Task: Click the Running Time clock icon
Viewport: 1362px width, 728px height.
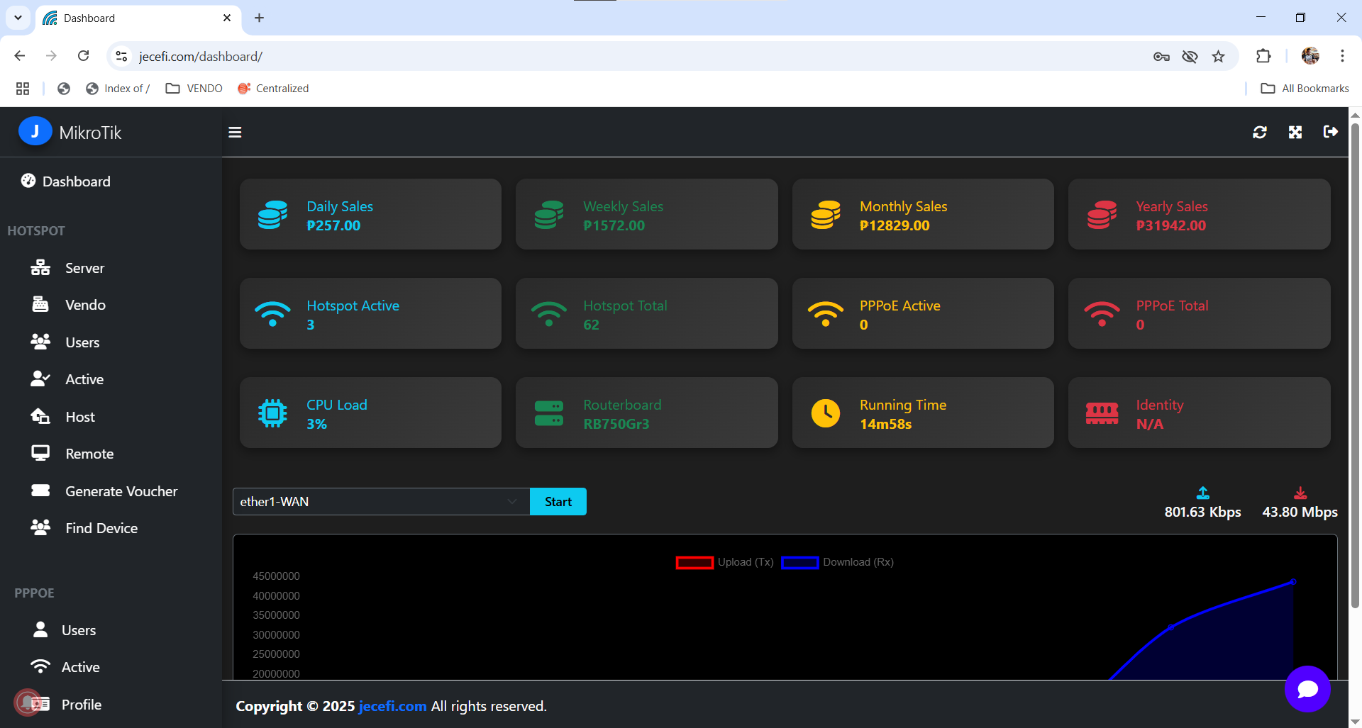Action: pos(826,413)
